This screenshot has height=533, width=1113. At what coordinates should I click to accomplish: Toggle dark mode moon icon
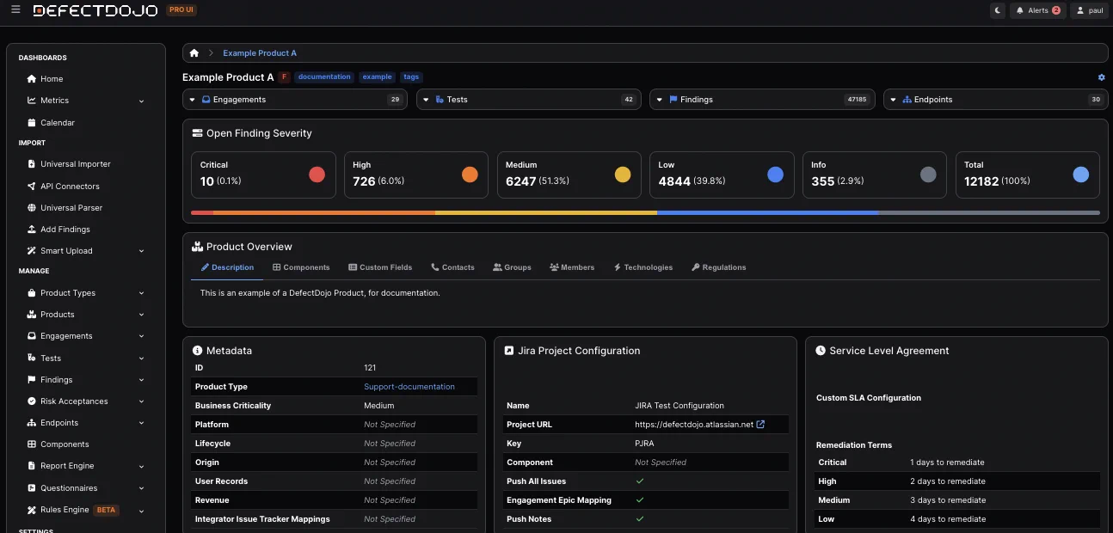pos(998,10)
